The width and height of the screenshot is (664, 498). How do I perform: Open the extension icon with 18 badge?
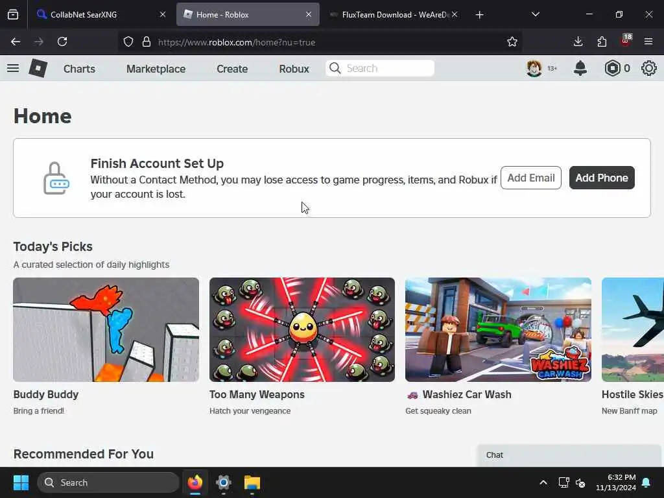626,41
